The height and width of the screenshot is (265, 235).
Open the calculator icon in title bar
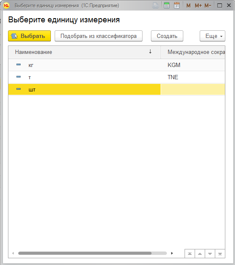(166, 5)
